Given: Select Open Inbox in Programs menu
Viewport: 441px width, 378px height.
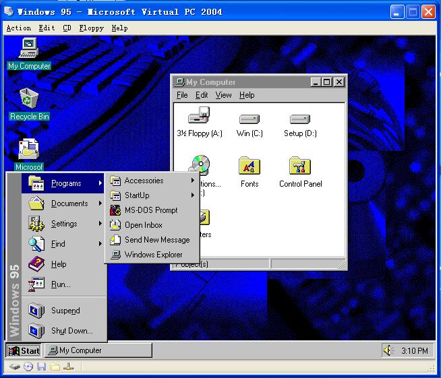Looking at the screenshot, I should pyautogui.click(x=152, y=225).
